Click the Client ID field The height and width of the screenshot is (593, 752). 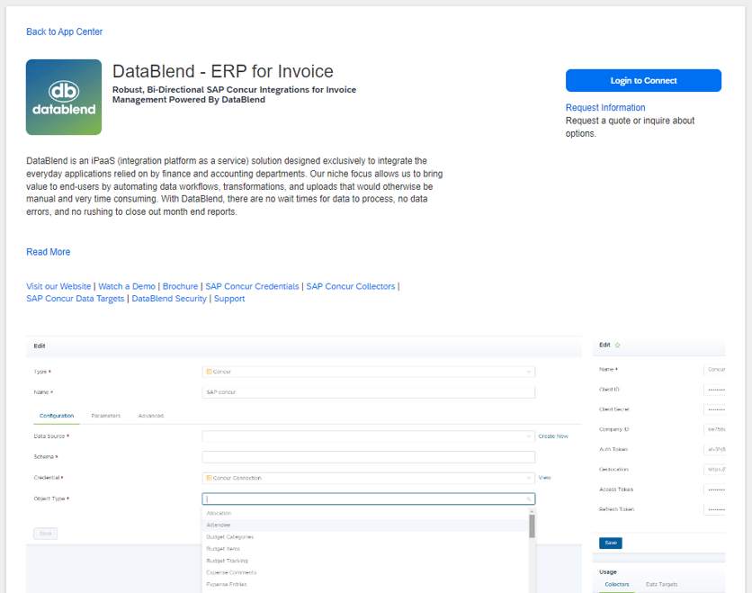click(x=714, y=390)
